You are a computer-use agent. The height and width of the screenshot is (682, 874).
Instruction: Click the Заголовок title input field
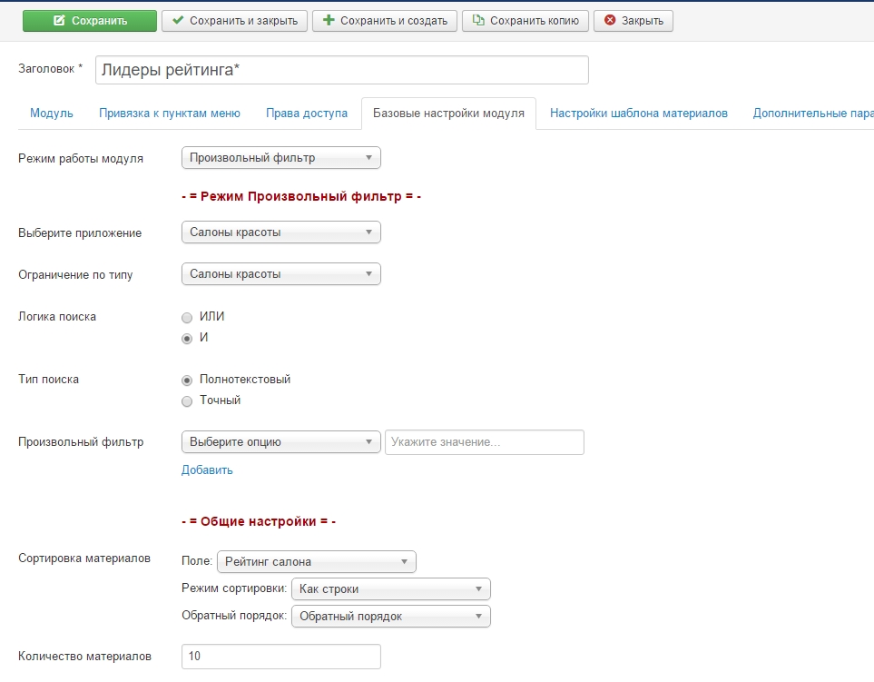[341, 70]
